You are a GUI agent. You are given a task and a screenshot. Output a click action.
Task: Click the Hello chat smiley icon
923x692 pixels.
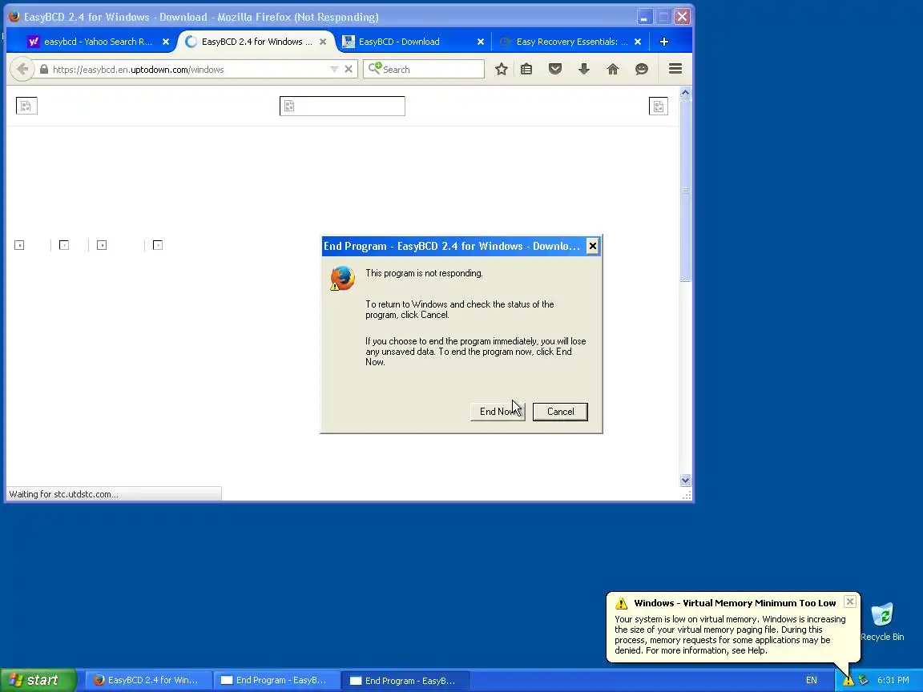[x=642, y=70]
